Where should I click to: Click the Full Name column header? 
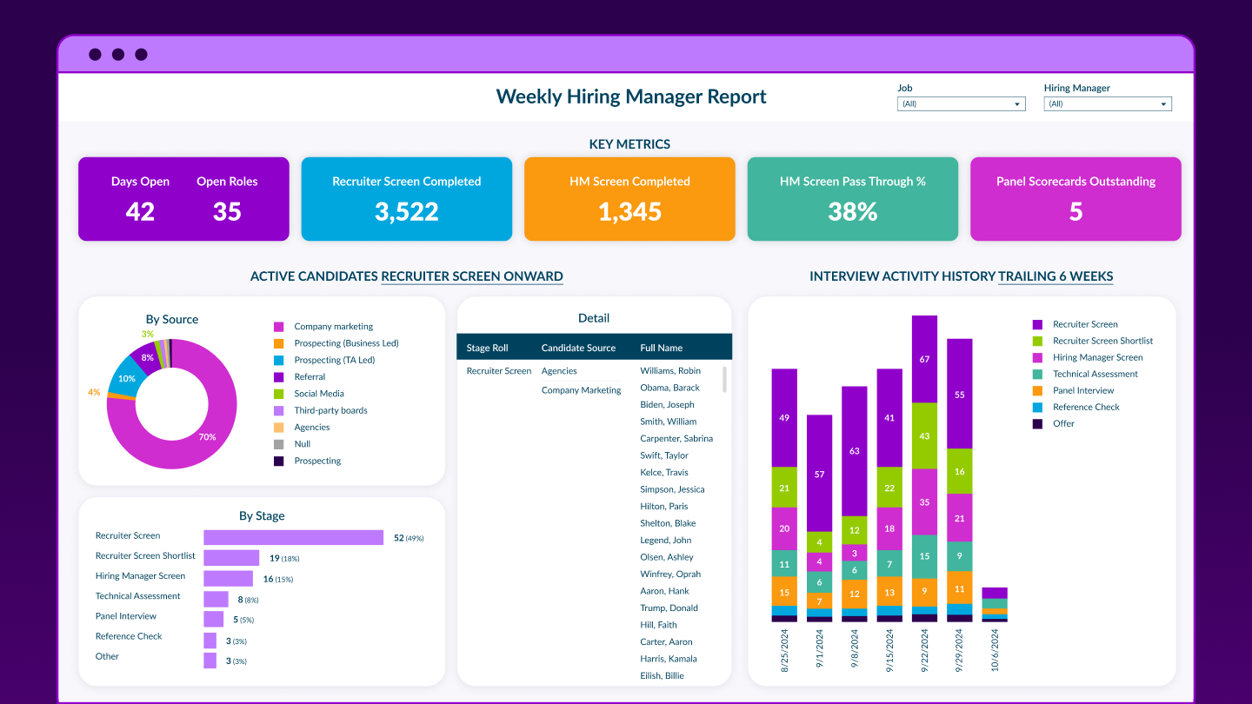point(661,348)
